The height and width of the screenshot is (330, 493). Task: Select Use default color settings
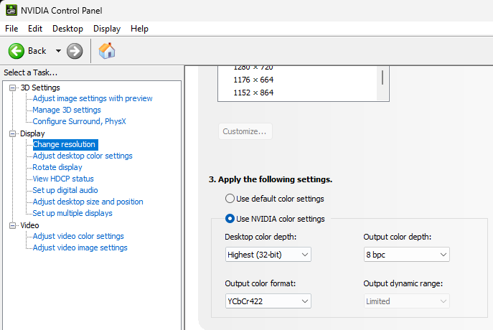click(x=230, y=199)
